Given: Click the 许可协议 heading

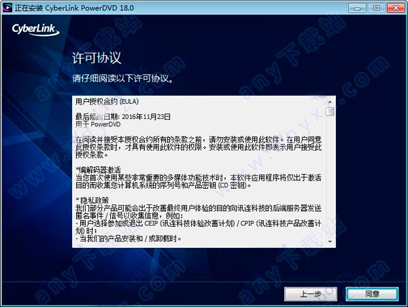Looking at the screenshot, I should [x=97, y=58].
